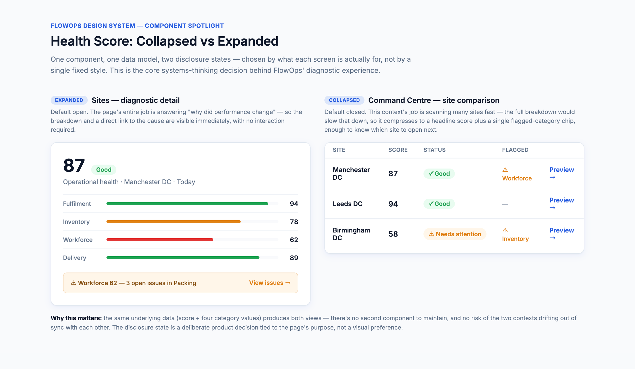Click the Good pill beside score 87
This screenshot has height=369, width=635.
click(104, 170)
